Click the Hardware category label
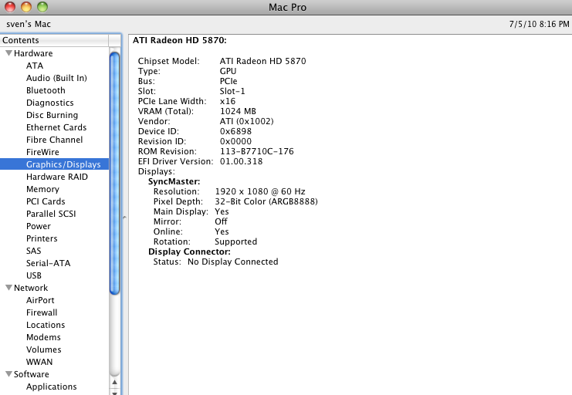The height and width of the screenshot is (395, 572). pos(33,53)
